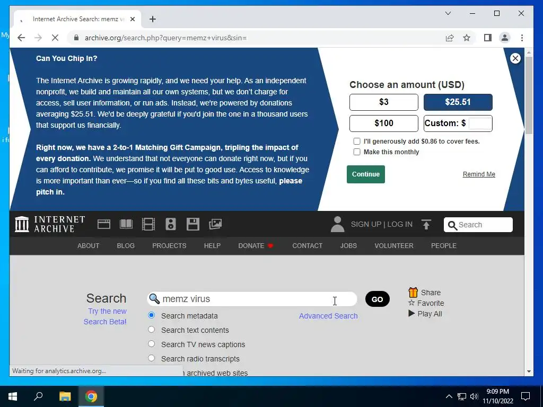This screenshot has height=407, width=543.
Task: Open the ABOUT menu item
Action: [x=89, y=246]
